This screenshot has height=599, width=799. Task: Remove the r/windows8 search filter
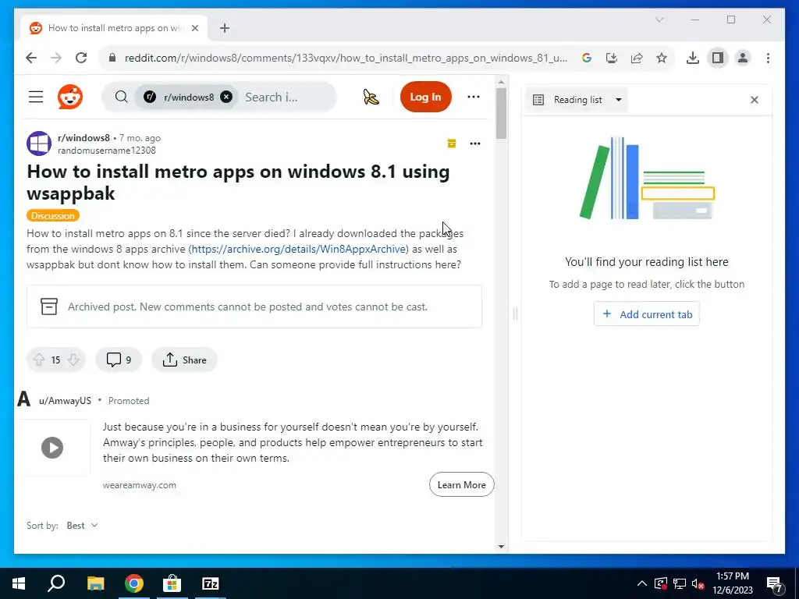(226, 97)
